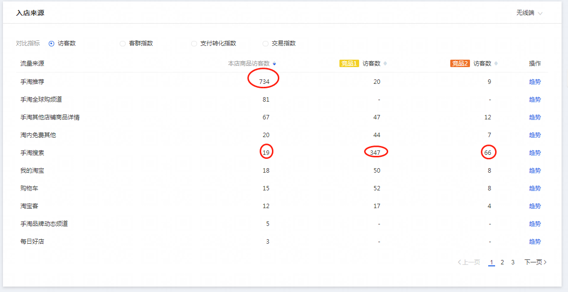Click the 347 竞品1 visitor value

375,153
